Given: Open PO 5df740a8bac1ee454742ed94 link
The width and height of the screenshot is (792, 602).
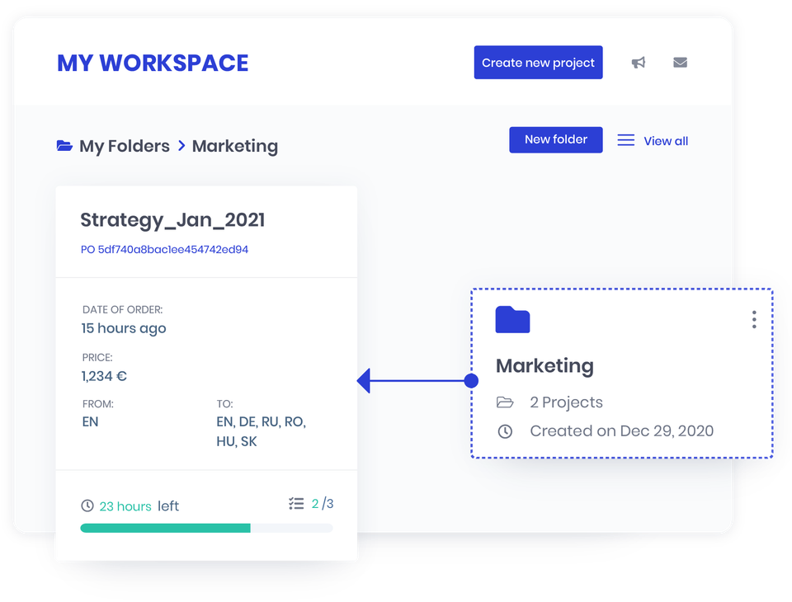Looking at the screenshot, I should (163, 249).
